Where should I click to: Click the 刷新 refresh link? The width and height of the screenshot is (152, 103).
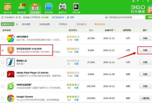point(72,17)
